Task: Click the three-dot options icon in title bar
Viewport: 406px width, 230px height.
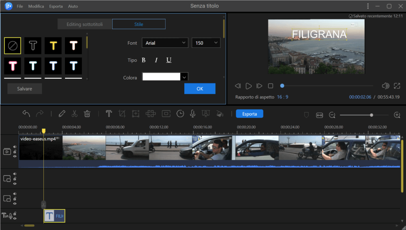Action: (x=368, y=6)
